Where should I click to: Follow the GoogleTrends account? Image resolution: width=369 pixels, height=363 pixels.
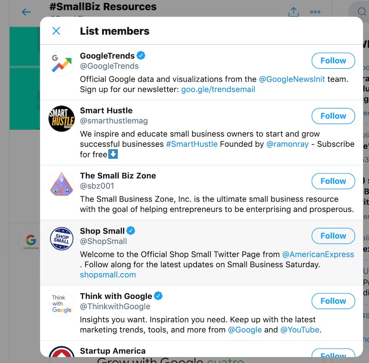tap(333, 61)
